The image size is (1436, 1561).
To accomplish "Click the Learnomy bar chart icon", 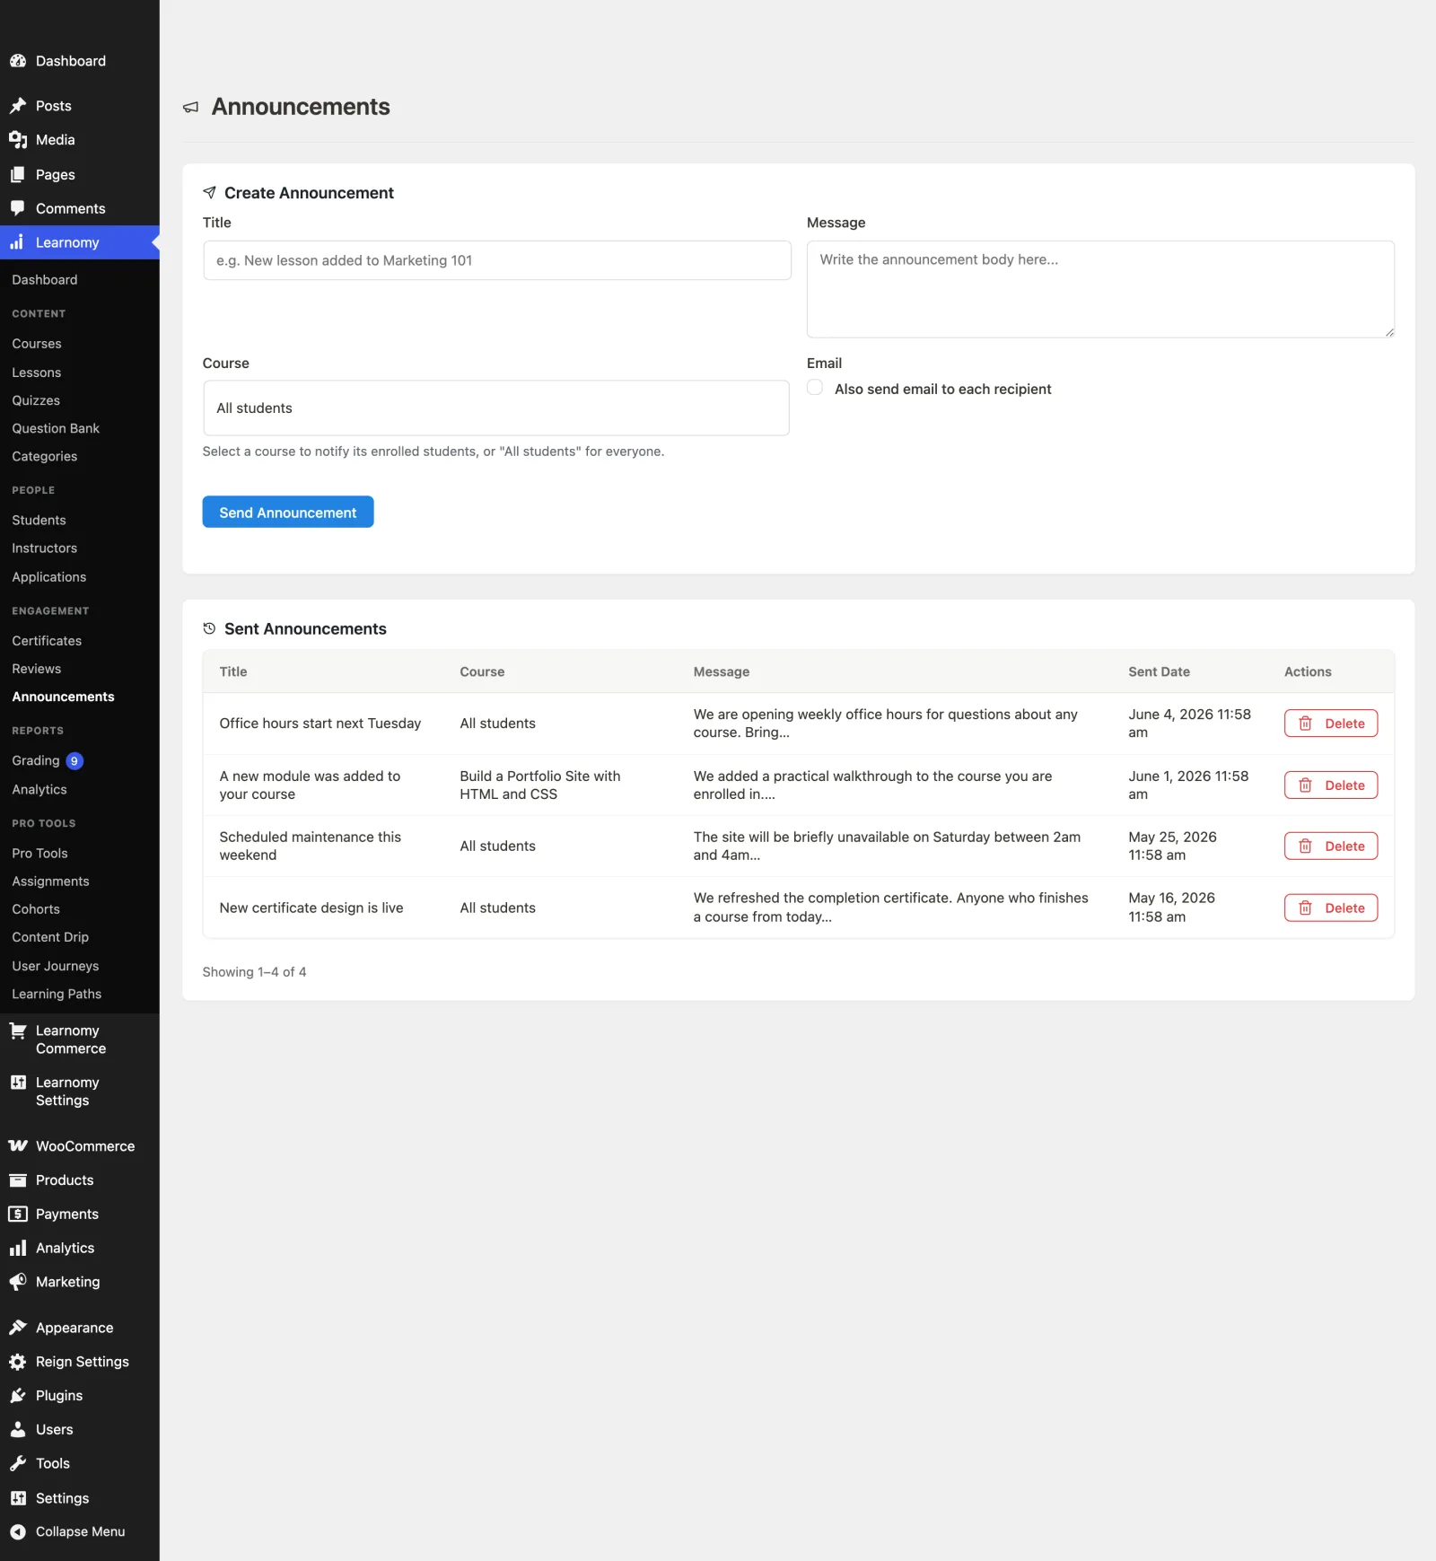I will click(18, 242).
